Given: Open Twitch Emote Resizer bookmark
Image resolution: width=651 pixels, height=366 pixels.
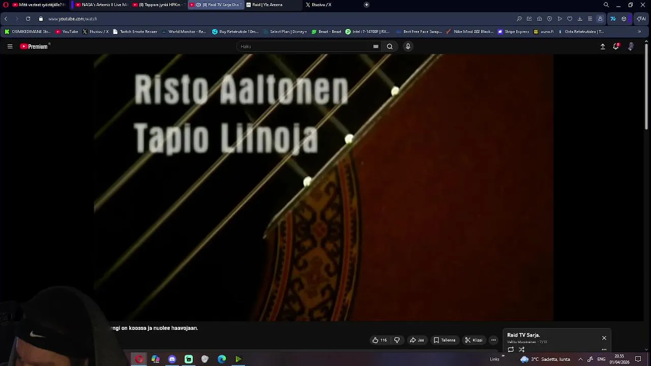Looking at the screenshot, I should point(135,32).
